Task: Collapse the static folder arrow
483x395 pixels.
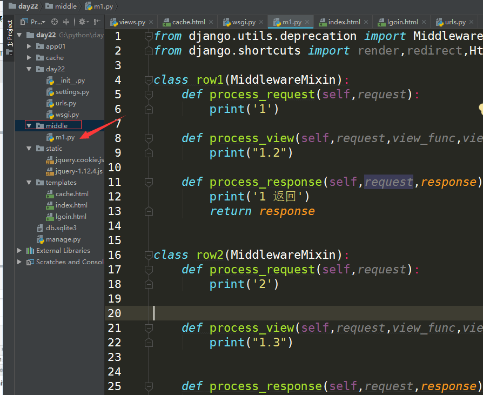Action: [29, 149]
